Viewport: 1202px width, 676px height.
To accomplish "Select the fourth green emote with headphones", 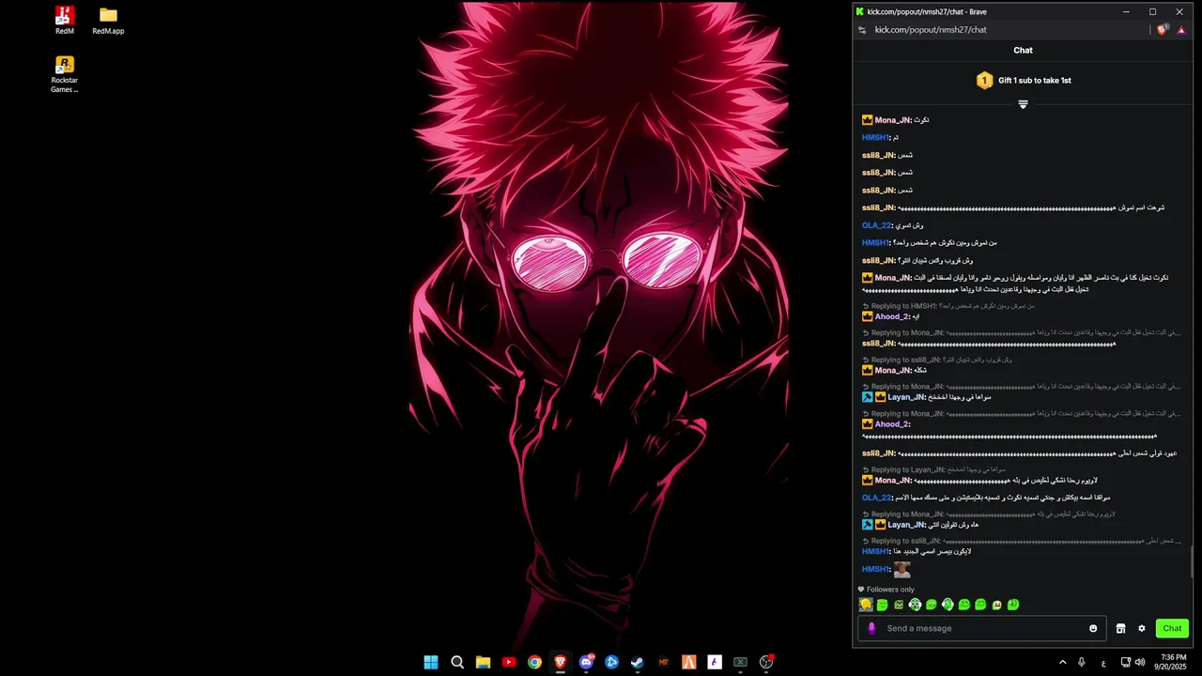I will [915, 605].
